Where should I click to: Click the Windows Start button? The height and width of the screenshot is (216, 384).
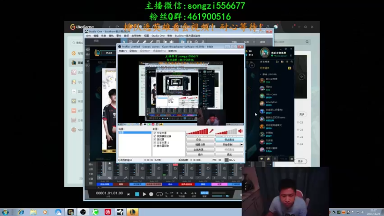(x=5, y=212)
